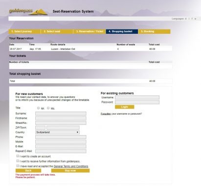Image resolution: width=201 pixels, height=186 pixels.
Task: Click the Login button
Action: [x=125, y=107]
